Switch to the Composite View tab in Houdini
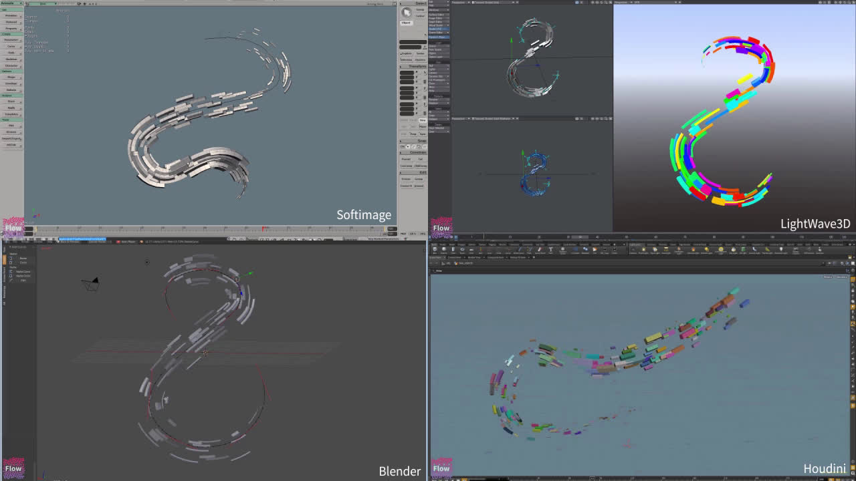Image resolution: width=856 pixels, height=481 pixels. (496, 257)
